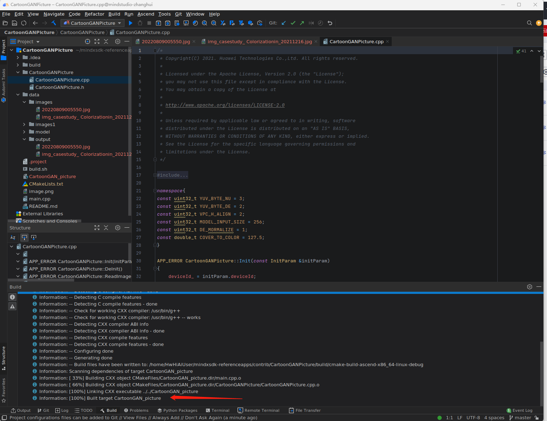Click Git update project blue arrow
This screenshot has width=547, height=421.
click(284, 23)
